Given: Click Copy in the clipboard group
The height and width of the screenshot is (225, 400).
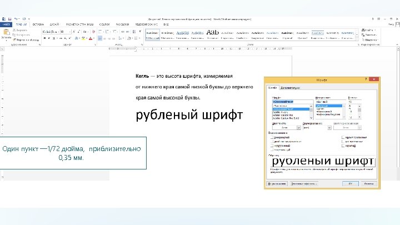Looking at the screenshot, I should pyautogui.click(x=22, y=34).
